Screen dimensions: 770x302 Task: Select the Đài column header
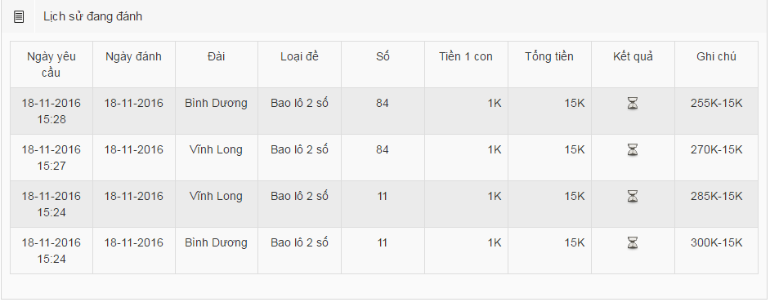click(217, 64)
